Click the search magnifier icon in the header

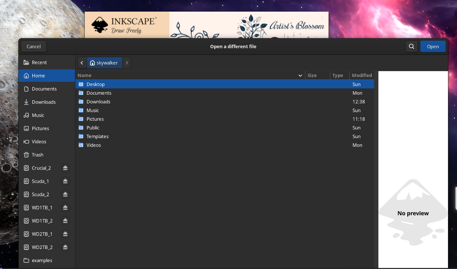[x=412, y=47]
